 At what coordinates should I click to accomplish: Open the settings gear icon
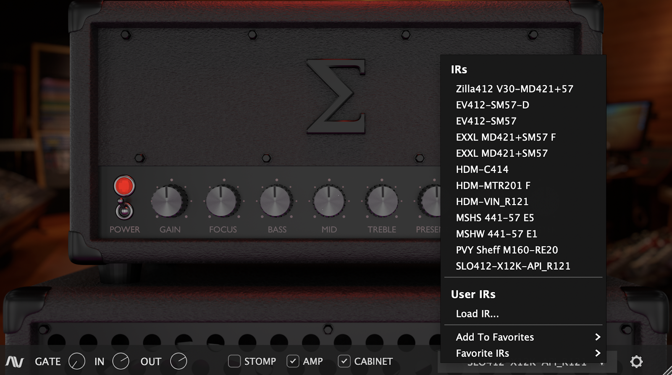click(636, 362)
